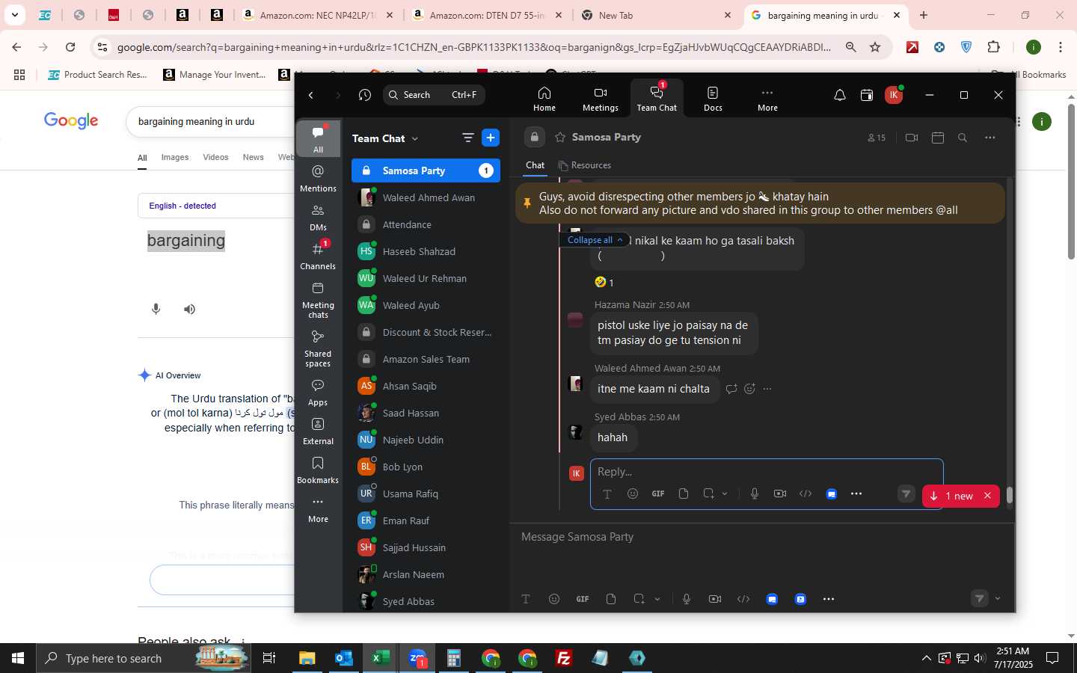Open Bob Lyon chat
The width and height of the screenshot is (1077, 673).
426,467
